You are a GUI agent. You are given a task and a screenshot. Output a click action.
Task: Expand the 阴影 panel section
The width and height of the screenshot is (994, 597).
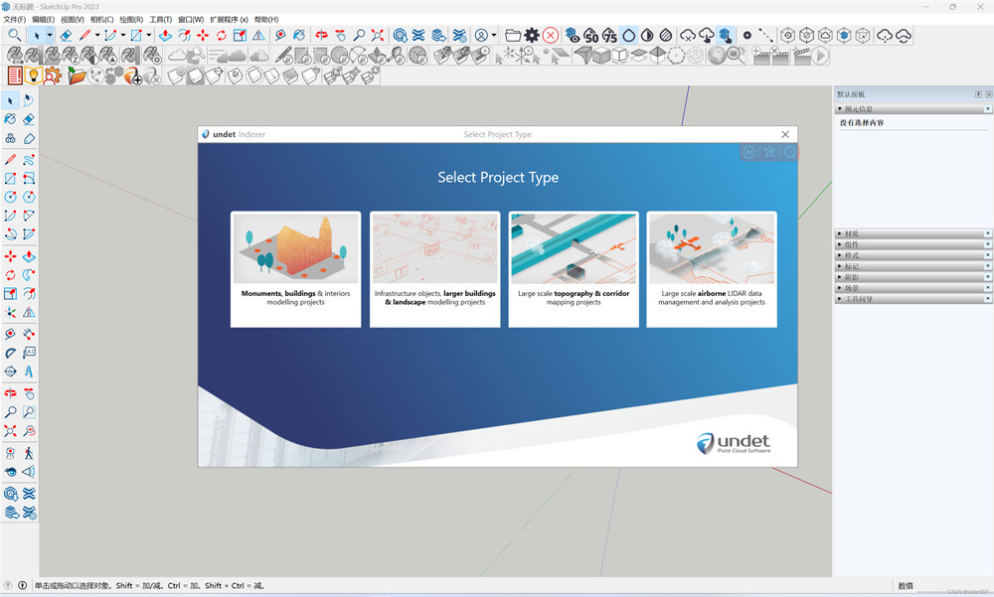(913, 277)
